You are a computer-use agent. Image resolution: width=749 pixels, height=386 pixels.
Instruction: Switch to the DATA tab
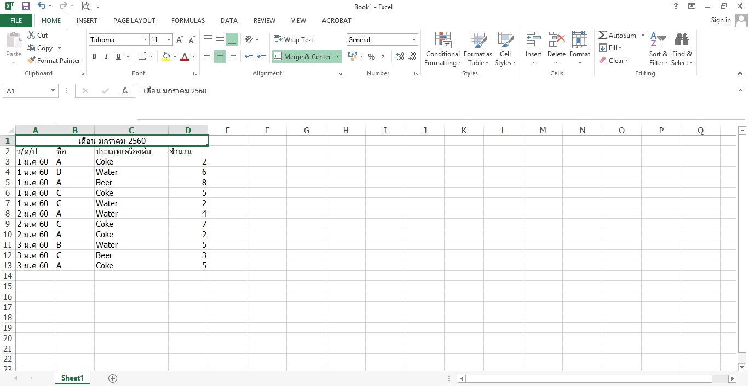(x=229, y=20)
